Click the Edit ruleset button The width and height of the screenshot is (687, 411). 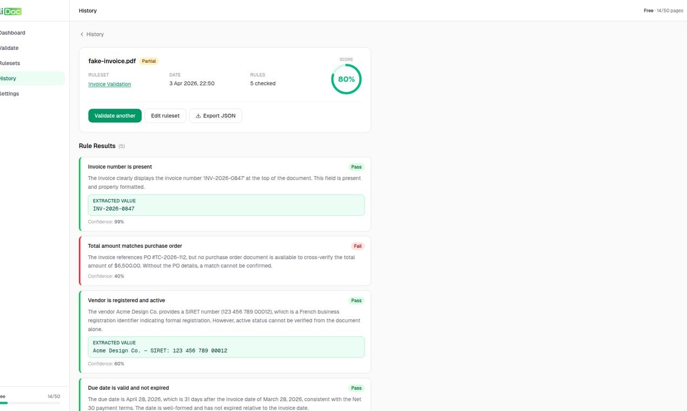[165, 115]
